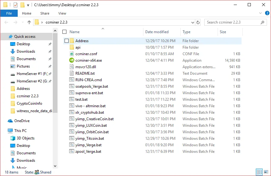Open the Share ribbon tab
Image resolution: width=271 pixels, height=176 pixels.
point(45,13)
